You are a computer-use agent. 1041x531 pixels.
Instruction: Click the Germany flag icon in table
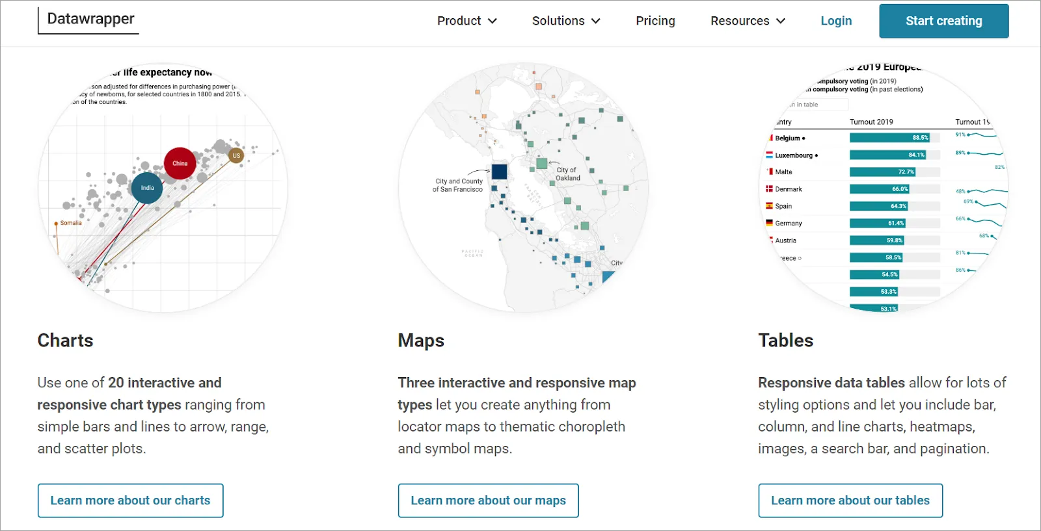click(769, 222)
